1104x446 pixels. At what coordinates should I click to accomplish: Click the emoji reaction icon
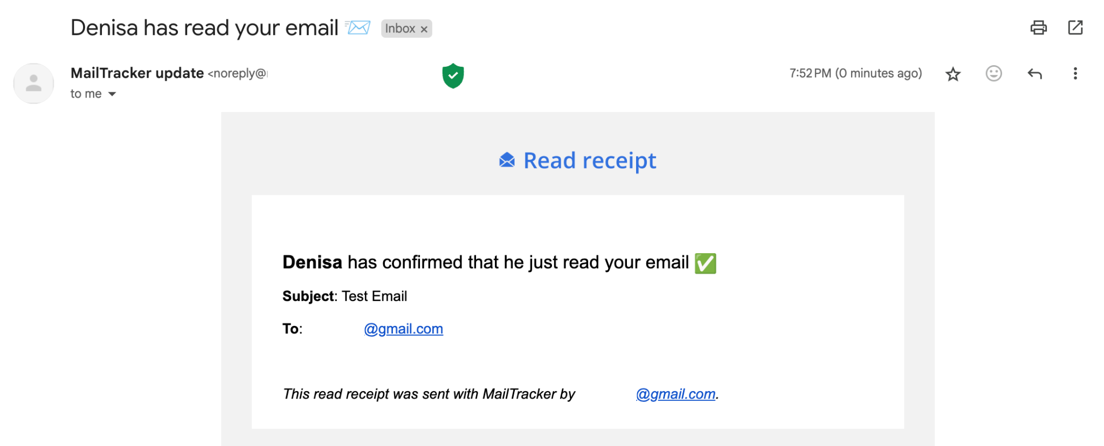point(993,73)
